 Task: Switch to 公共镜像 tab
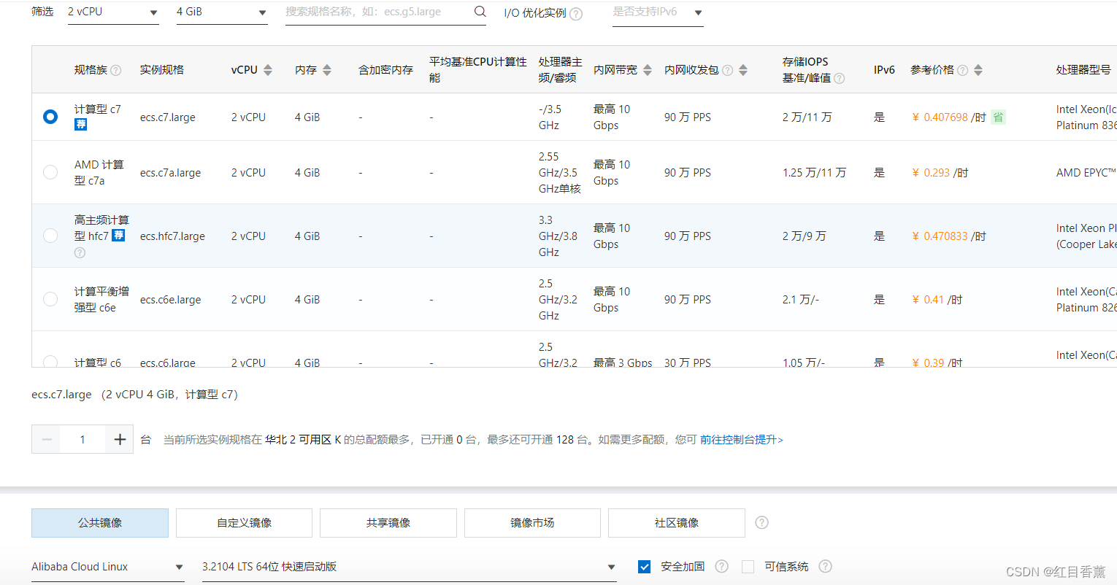[x=100, y=523]
